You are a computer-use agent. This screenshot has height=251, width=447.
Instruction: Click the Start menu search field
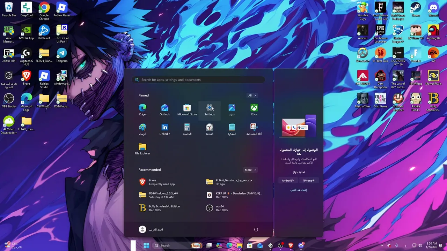198,80
